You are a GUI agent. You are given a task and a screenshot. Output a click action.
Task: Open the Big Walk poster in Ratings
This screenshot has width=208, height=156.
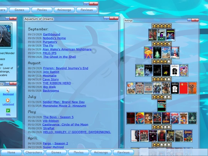(x=131, y=88)
